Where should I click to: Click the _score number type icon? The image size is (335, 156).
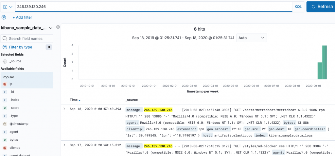[x=5, y=108]
